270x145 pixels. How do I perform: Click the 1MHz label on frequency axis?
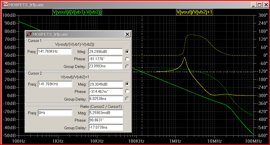click(x=175, y=141)
